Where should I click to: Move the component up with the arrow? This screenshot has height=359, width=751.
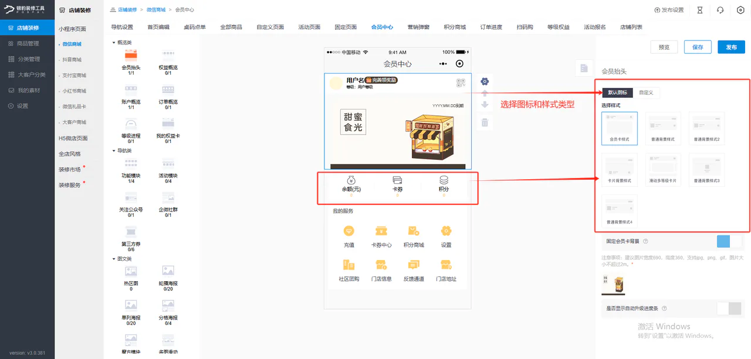tap(485, 94)
